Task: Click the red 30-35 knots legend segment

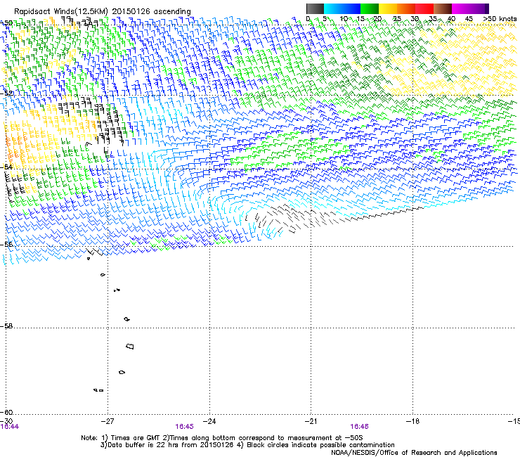Action: [424, 8]
